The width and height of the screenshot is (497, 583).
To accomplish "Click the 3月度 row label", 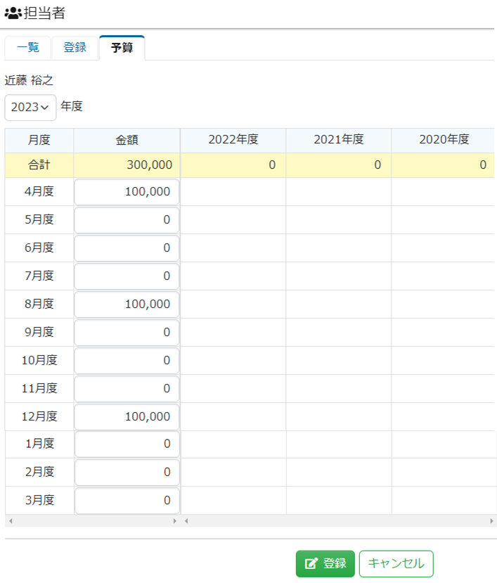I will click(x=39, y=501).
